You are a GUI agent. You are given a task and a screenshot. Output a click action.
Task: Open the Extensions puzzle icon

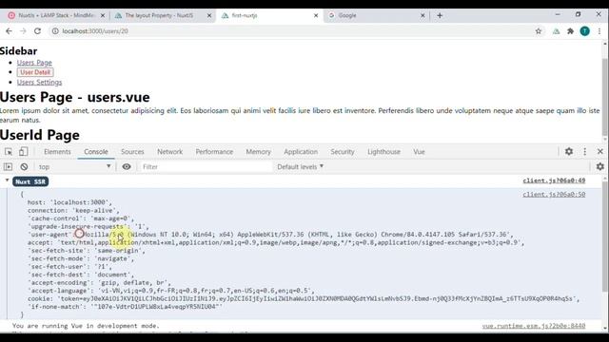[x=570, y=31]
